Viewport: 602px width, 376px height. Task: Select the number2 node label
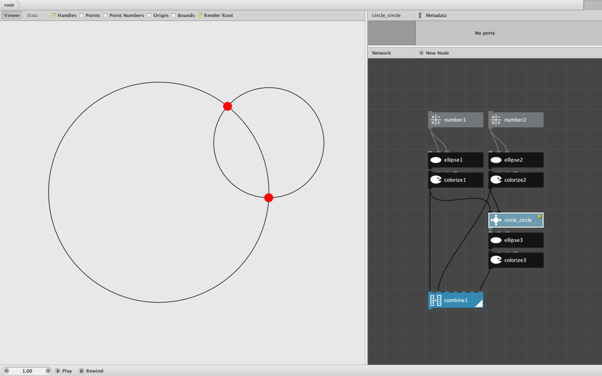pos(515,120)
